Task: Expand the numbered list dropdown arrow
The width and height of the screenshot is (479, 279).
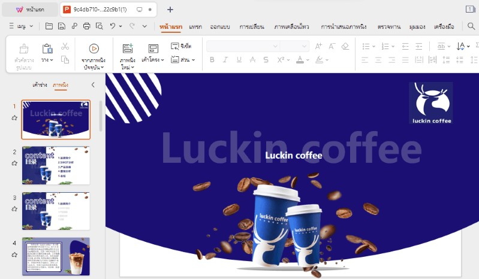Action: (393, 47)
